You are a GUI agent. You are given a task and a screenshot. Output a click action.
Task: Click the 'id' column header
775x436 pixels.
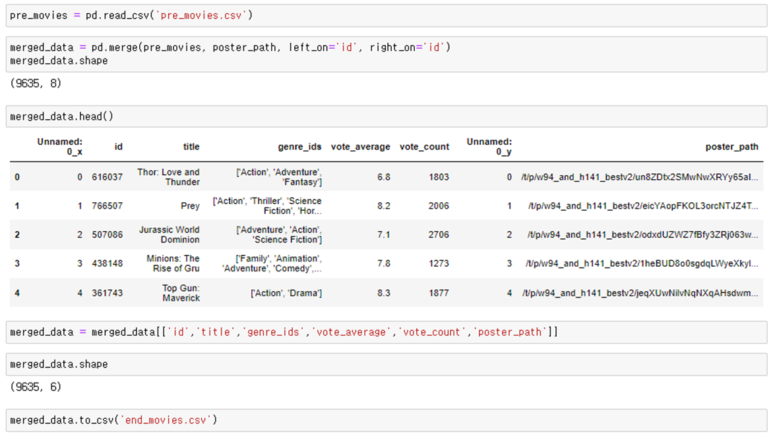pyautogui.click(x=118, y=147)
